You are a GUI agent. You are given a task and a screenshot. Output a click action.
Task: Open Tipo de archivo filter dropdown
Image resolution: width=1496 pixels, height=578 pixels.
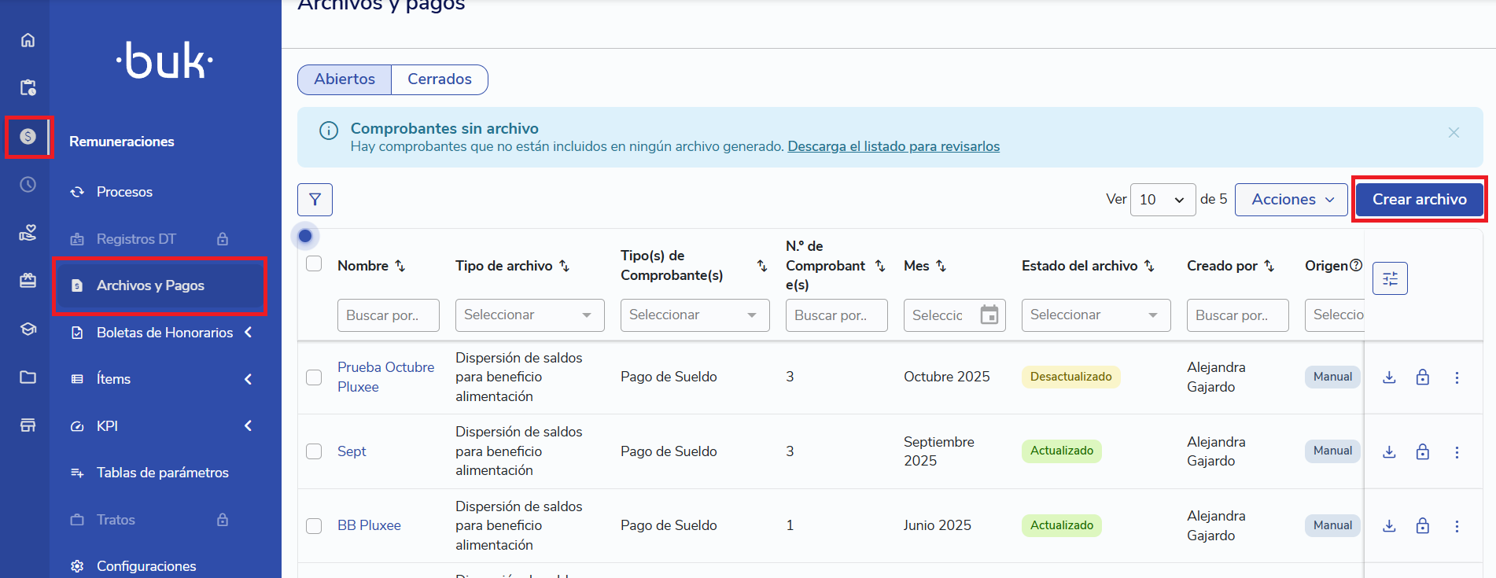pos(529,315)
